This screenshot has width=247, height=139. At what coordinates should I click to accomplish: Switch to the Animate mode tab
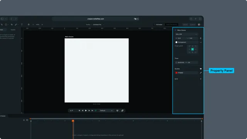(x=159, y=25)
